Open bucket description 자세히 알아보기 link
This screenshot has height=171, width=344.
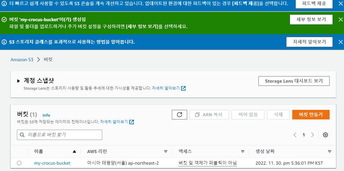pyautogui.click(x=117, y=122)
